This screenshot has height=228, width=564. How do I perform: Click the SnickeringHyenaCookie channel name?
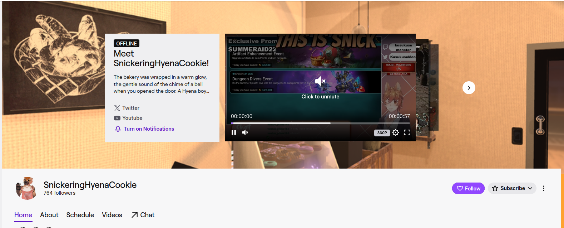coord(90,185)
